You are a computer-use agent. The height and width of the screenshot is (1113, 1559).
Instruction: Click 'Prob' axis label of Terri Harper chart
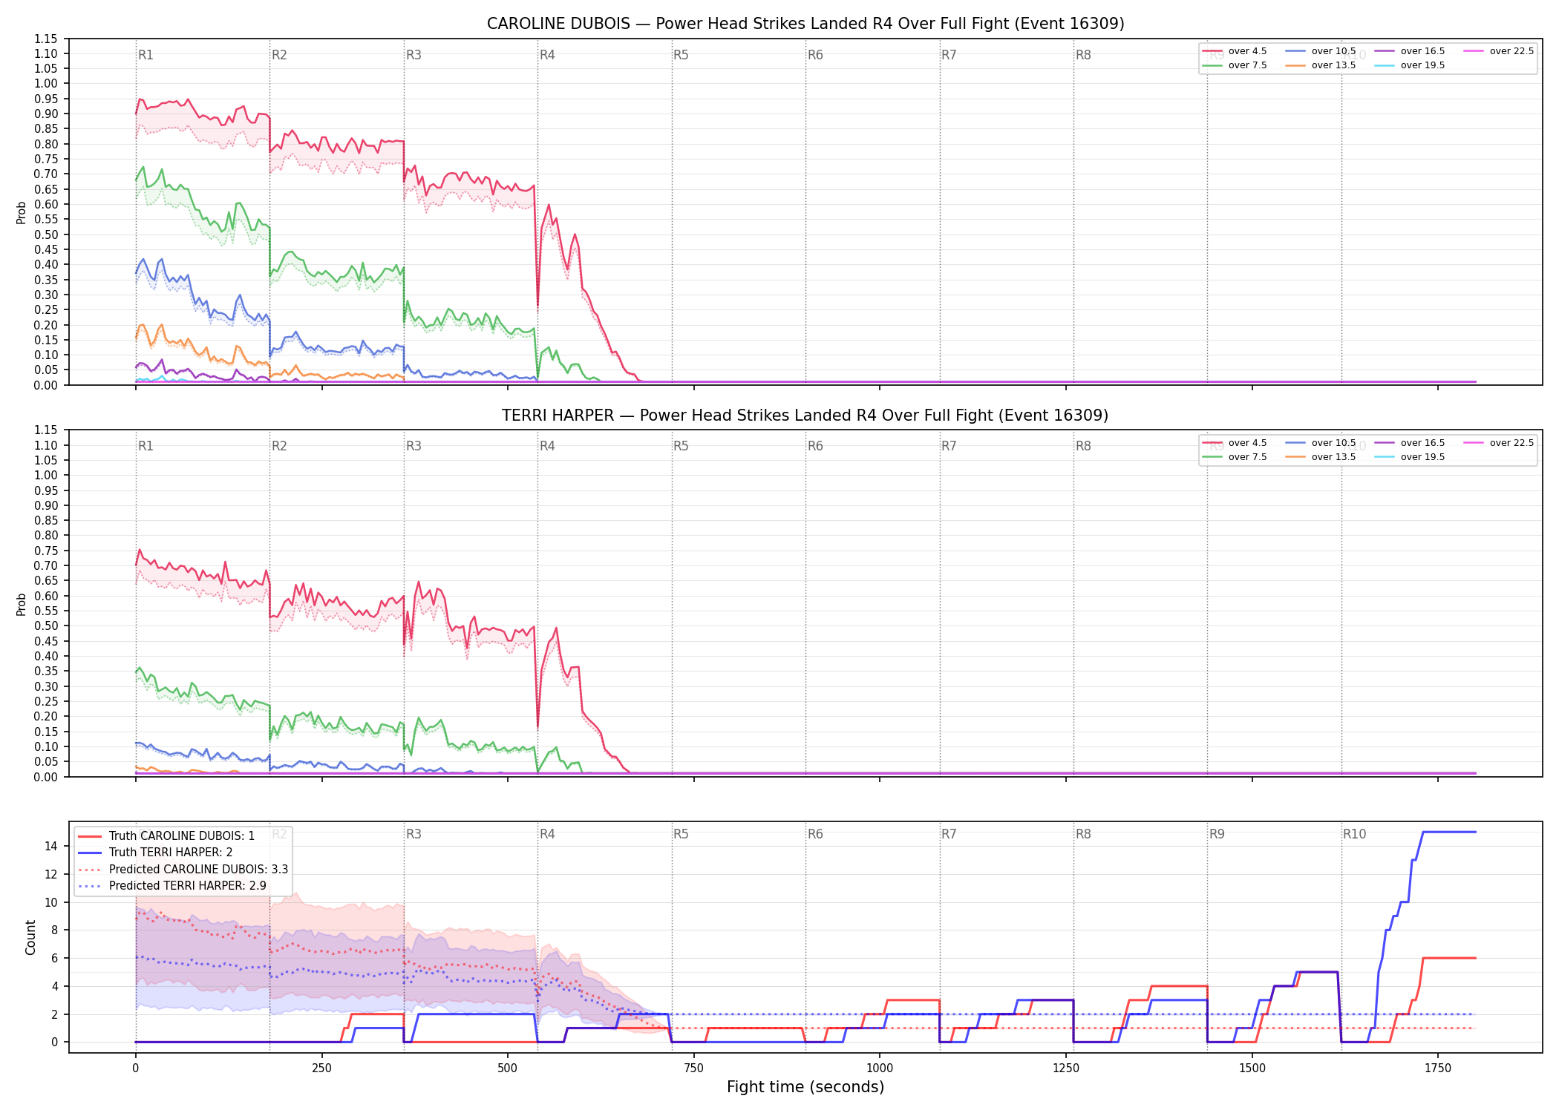click(22, 604)
